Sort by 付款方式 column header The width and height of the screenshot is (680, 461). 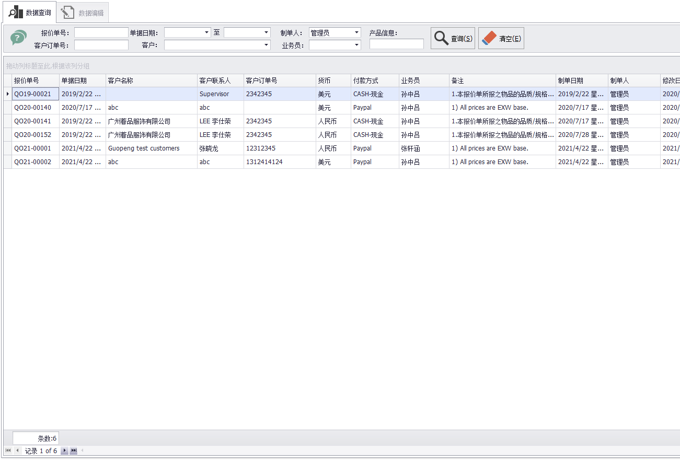[x=375, y=80]
